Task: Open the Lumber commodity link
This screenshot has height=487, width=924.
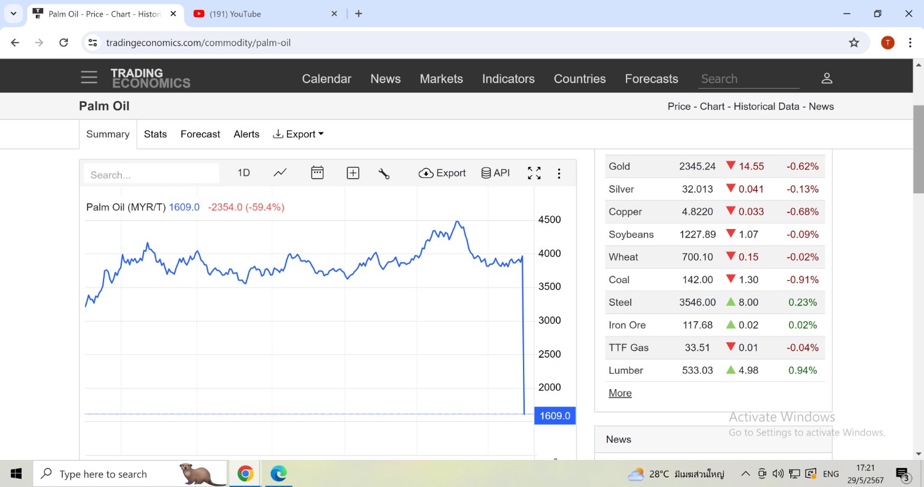Action: click(626, 371)
